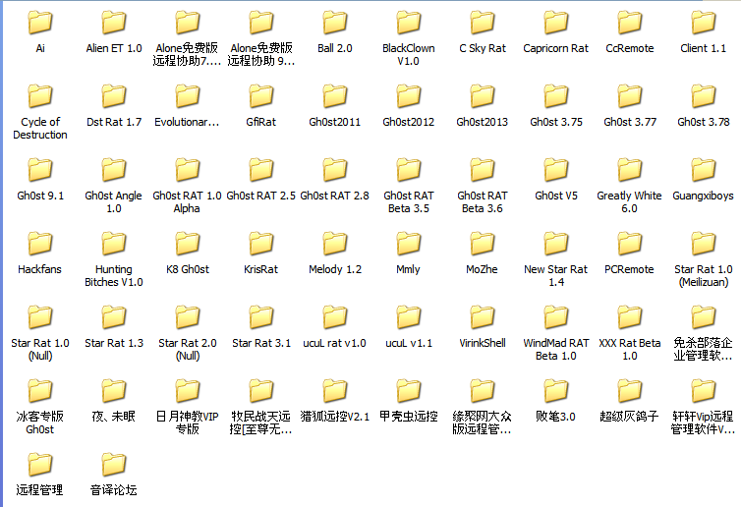Select the Capricorn Rat folder
741x507 pixels.
coord(556,24)
